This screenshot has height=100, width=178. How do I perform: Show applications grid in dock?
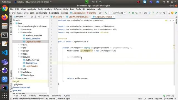pos(4,96)
